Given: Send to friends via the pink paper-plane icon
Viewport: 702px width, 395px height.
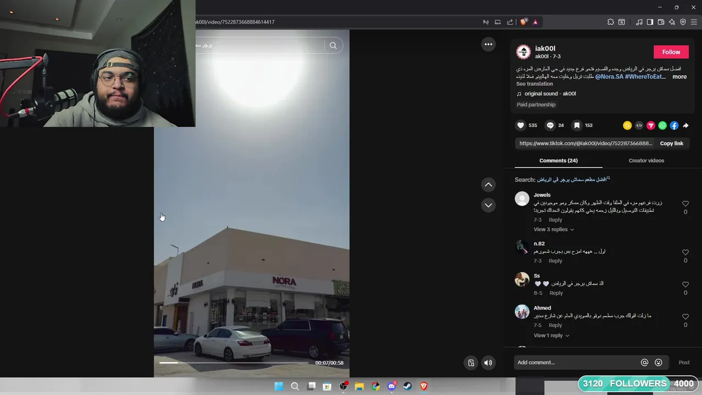Looking at the screenshot, I should 651,126.
